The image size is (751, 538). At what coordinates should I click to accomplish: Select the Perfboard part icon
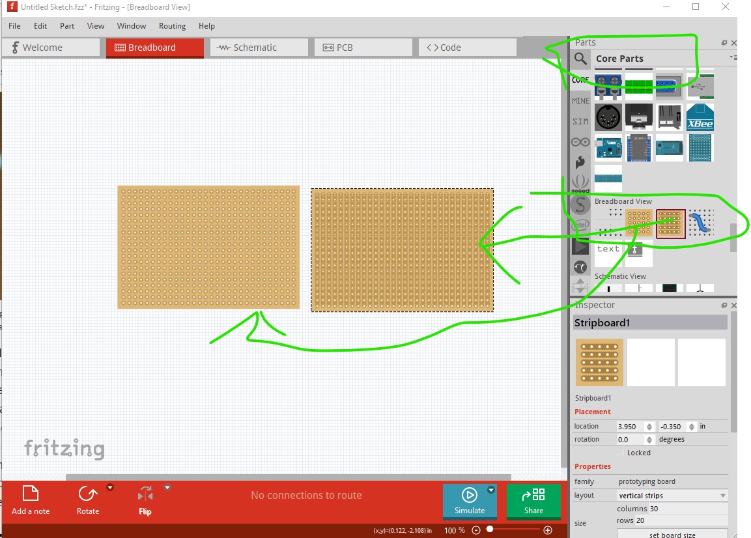tap(639, 223)
